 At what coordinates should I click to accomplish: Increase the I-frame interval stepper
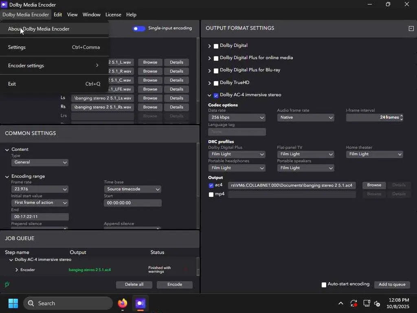[401, 116]
